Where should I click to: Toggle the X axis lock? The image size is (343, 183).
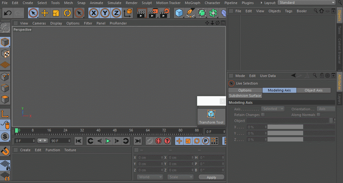(x=94, y=13)
